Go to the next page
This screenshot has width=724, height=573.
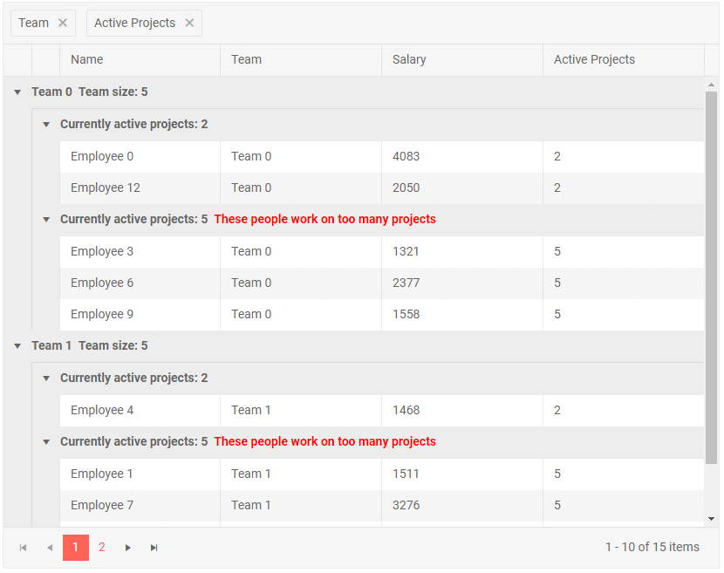point(128,548)
